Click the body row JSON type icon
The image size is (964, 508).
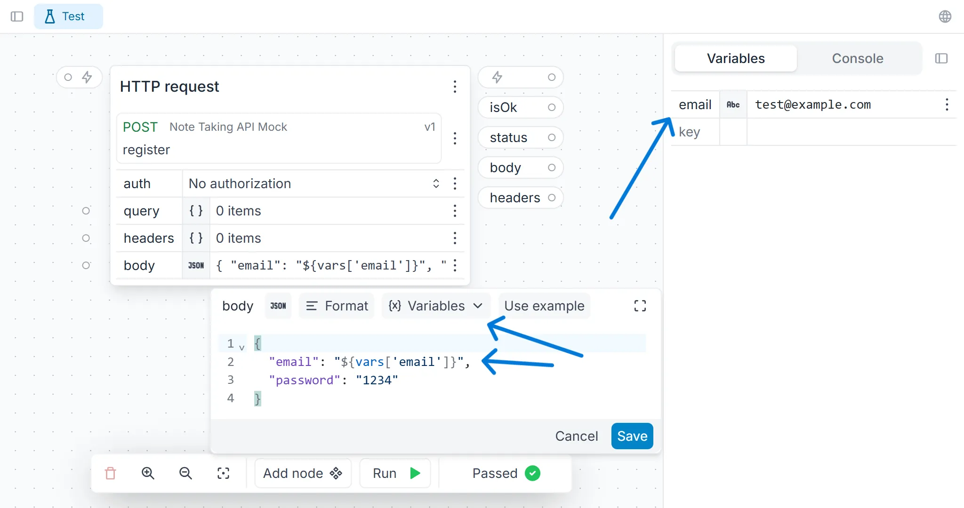[196, 265]
